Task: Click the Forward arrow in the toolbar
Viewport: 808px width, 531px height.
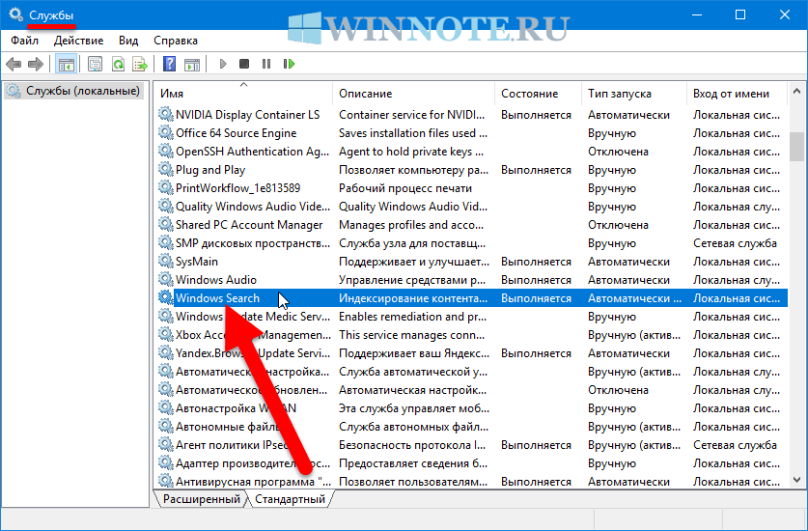Action: pos(36,65)
